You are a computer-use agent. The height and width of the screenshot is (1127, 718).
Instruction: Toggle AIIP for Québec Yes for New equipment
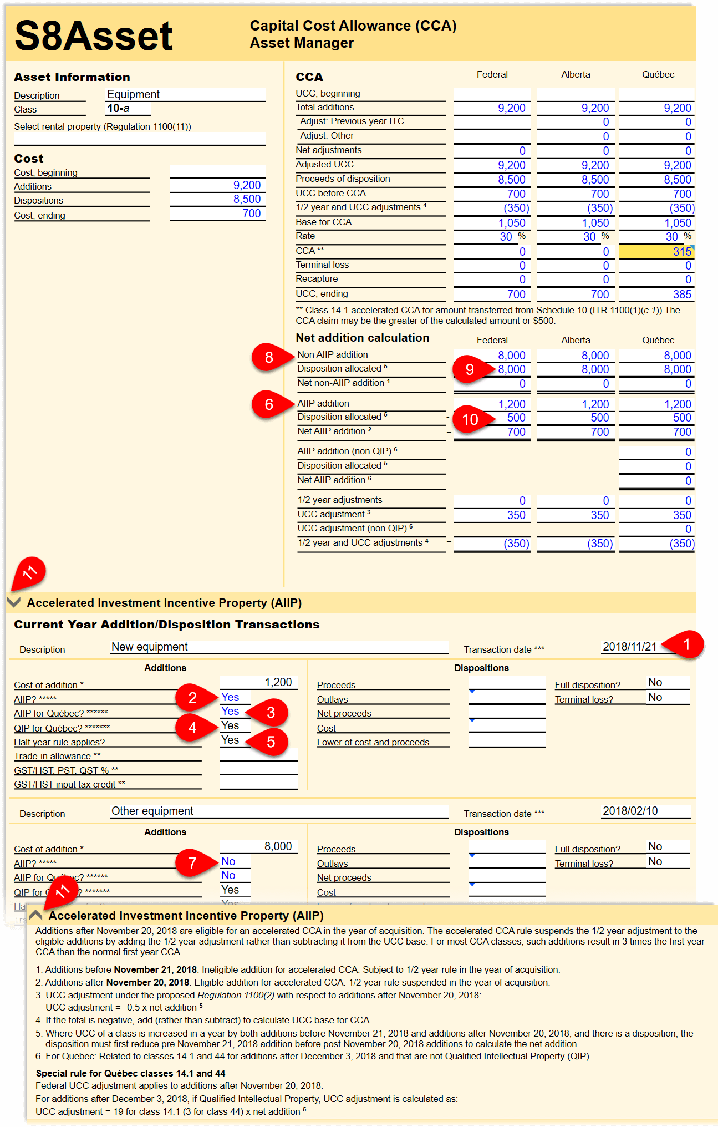click(235, 711)
